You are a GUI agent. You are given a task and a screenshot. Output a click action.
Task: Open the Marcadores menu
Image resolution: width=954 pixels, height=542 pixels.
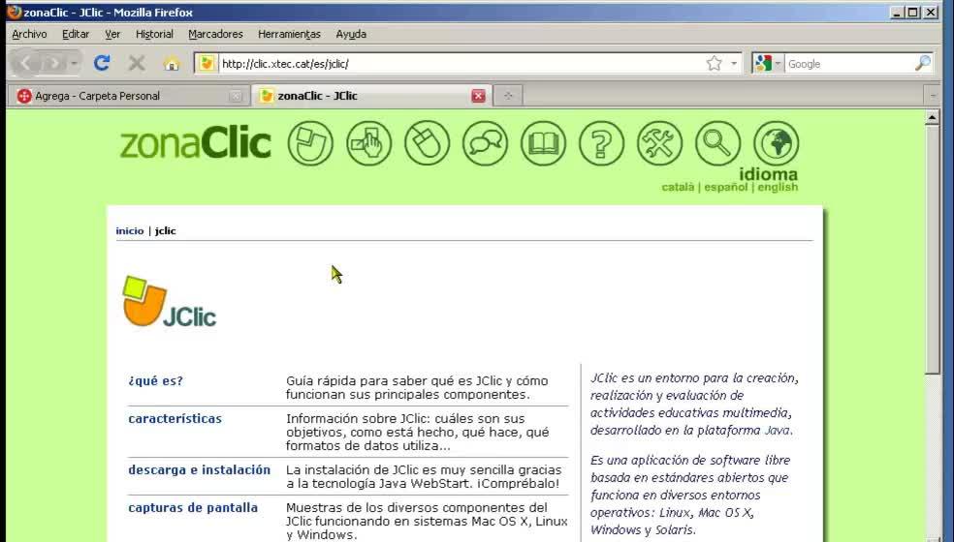[x=215, y=34]
